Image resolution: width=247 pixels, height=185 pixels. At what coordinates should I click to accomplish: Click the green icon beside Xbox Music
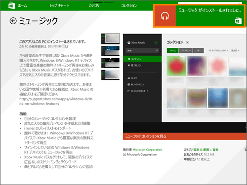(156, 43)
